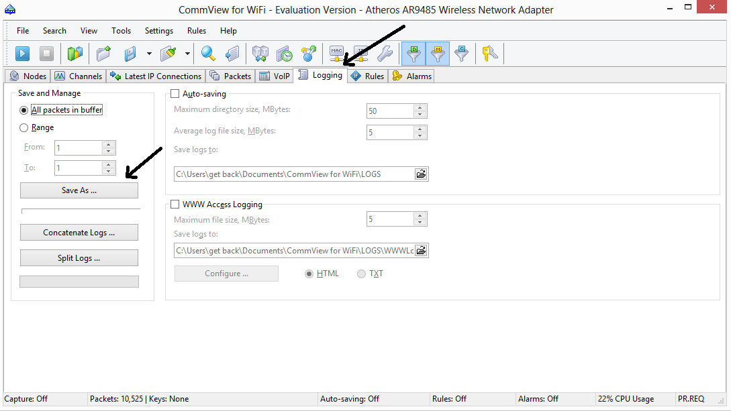Image resolution: width=731 pixels, height=411 pixels.
Task: Decrease average log file size
Action: pos(420,135)
